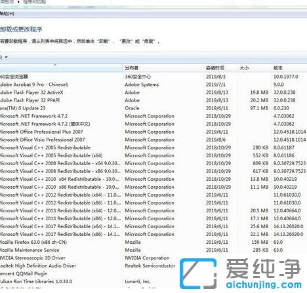Screen dimensions: 307x293
Task: Select Adobe Acrobat 9 Pro - ChineseS
Action: pyautogui.click(x=34, y=85)
